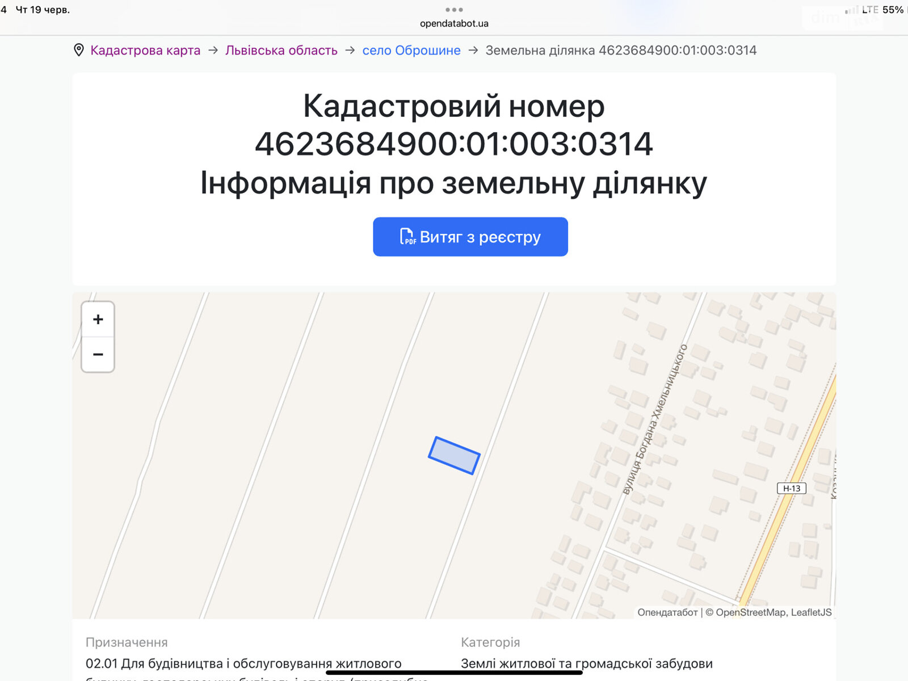Tap the opendatabot.ua address bar

tap(454, 23)
